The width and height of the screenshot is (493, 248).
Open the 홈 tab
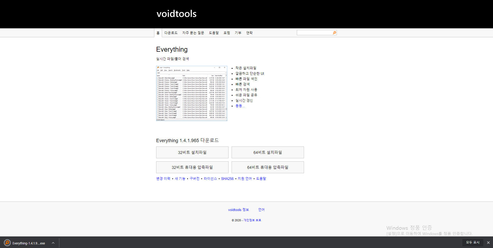[x=158, y=33]
